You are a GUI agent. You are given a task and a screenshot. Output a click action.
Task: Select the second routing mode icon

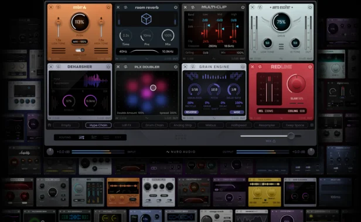(94, 137)
